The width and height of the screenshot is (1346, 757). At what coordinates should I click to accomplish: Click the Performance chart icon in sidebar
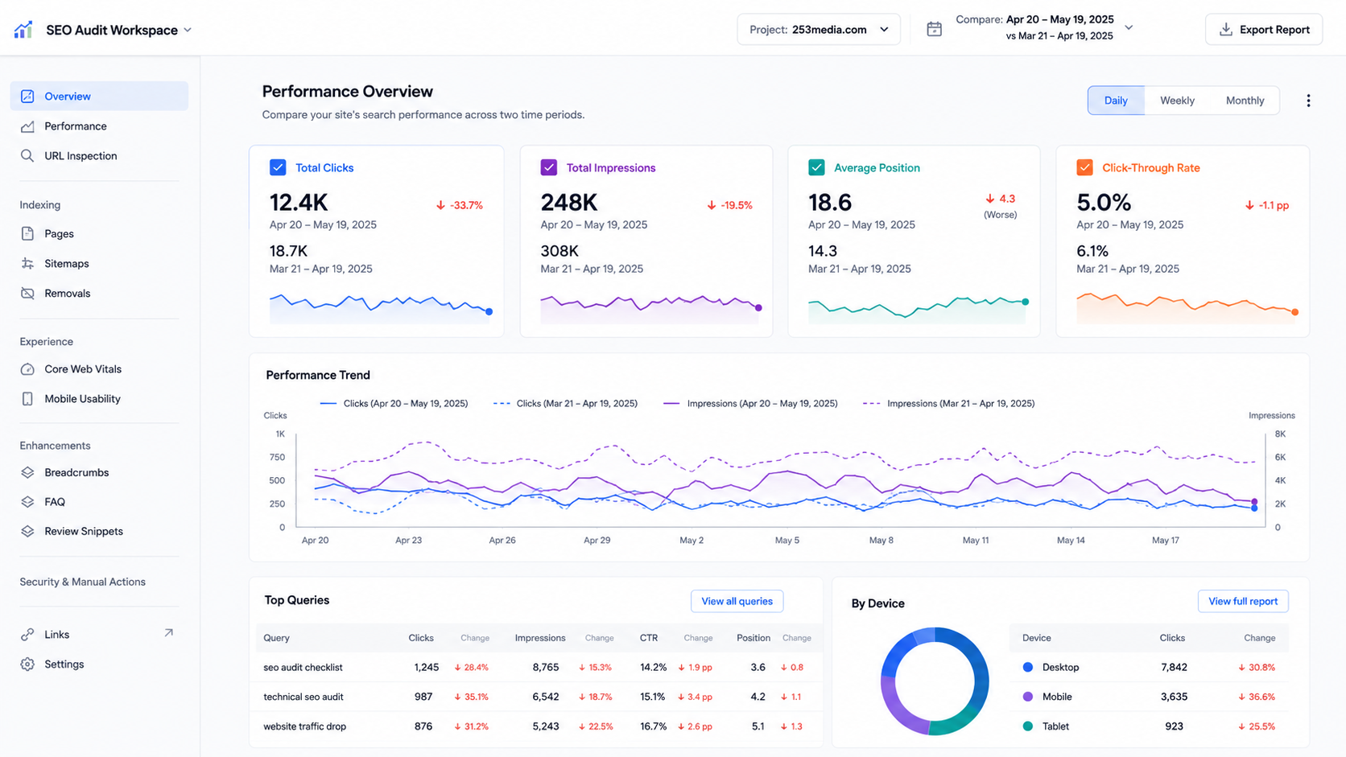[27, 126]
